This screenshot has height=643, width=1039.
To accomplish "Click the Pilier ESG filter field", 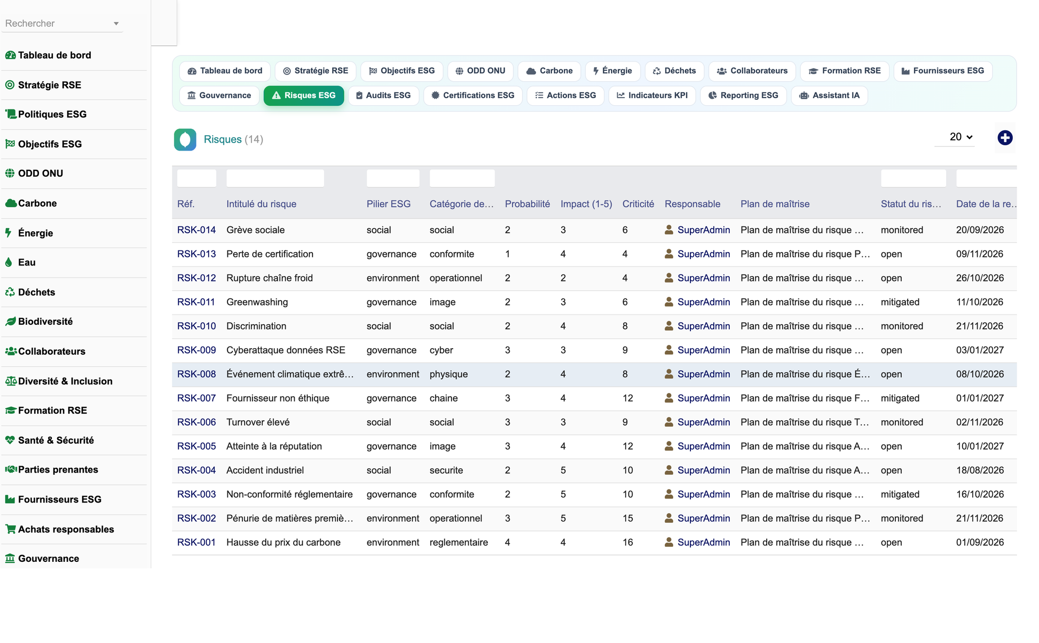I will [393, 178].
